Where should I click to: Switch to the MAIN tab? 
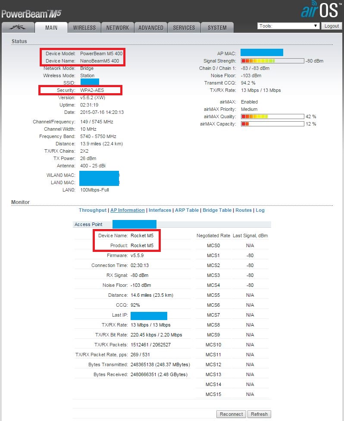[51, 27]
